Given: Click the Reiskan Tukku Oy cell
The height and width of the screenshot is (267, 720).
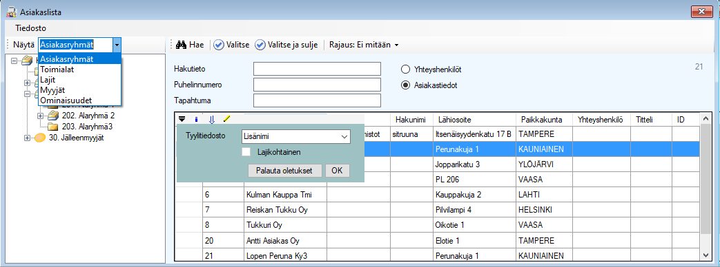Looking at the screenshot, I should point(285,210).
